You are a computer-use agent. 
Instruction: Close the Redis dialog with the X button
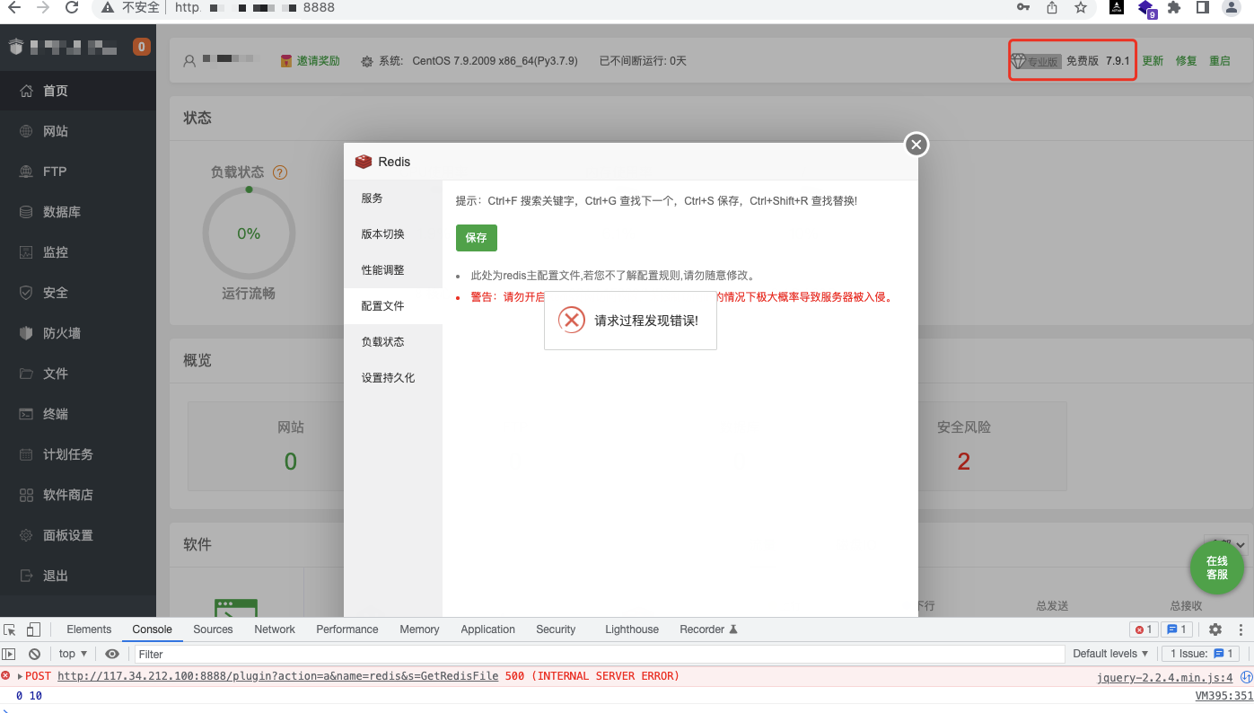coord(916,145)
